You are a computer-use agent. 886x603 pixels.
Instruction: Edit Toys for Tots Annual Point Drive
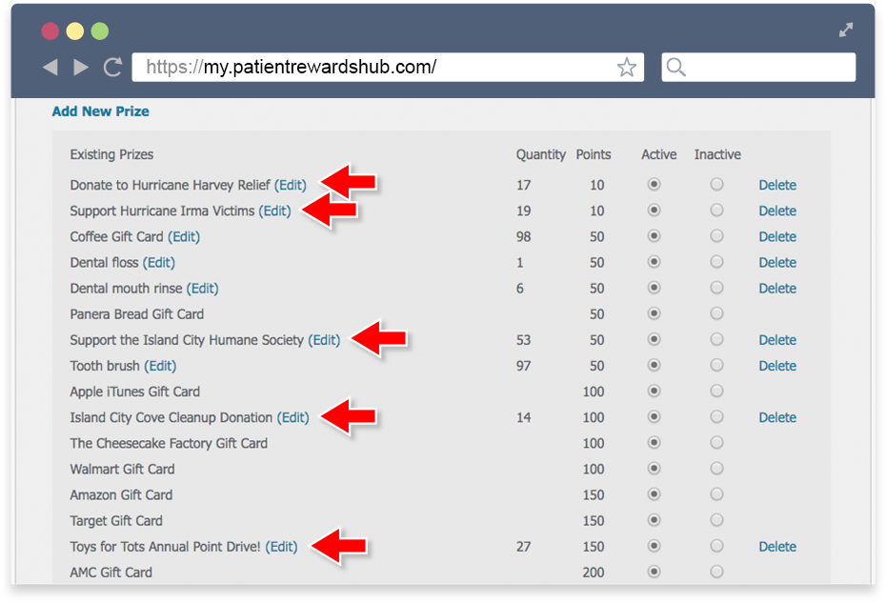point(281,547)
